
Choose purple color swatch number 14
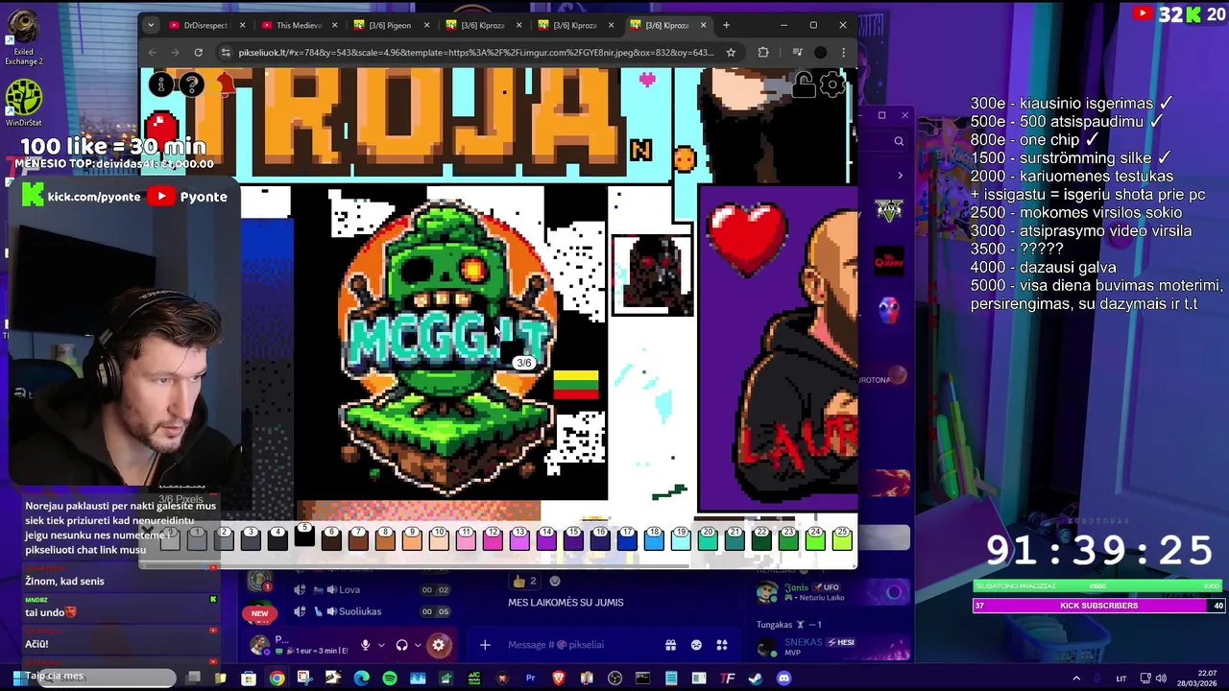(546, 538)
